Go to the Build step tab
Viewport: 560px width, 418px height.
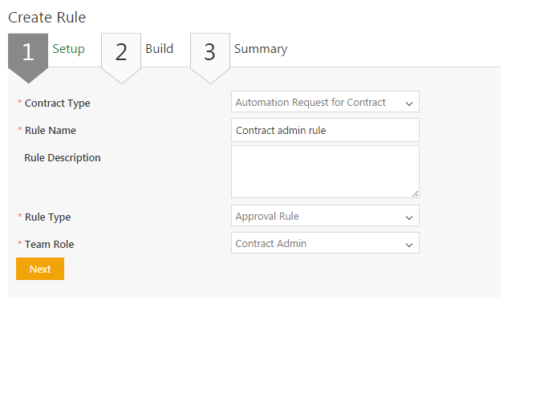pyautogui.click(x=160, y=49)
